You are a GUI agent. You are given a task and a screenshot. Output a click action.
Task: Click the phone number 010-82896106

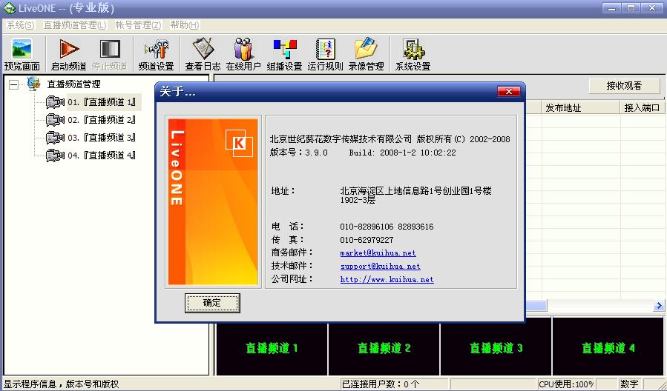(x=367, y=227)
